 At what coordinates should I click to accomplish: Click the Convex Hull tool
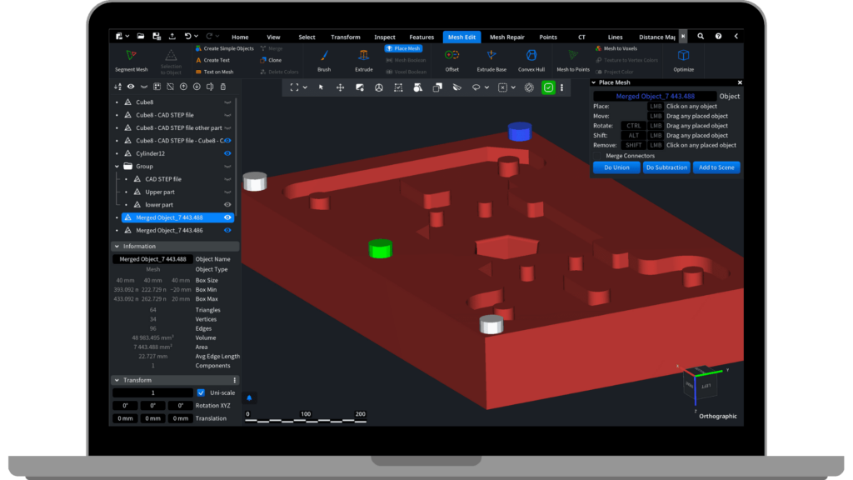531,59
